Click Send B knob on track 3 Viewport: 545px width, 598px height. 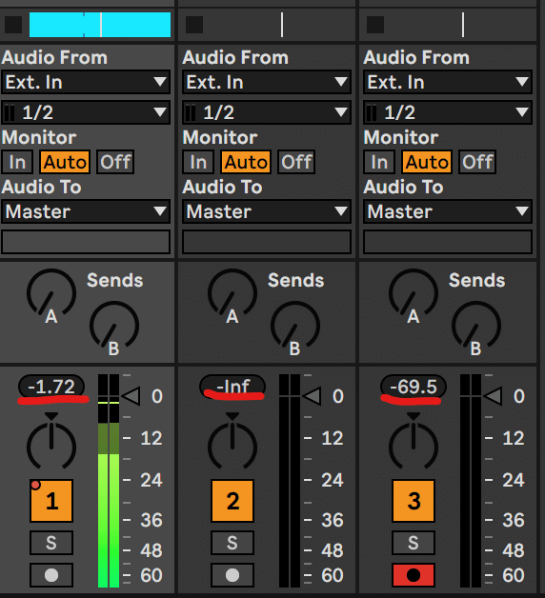point(475,326)
